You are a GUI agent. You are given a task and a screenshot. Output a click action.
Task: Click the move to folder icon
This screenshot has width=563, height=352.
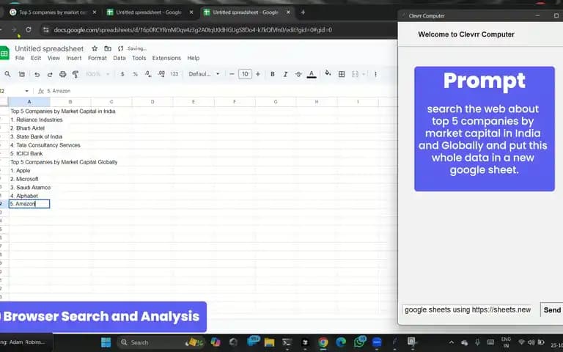pyautogui.click(x=107, y=48)
